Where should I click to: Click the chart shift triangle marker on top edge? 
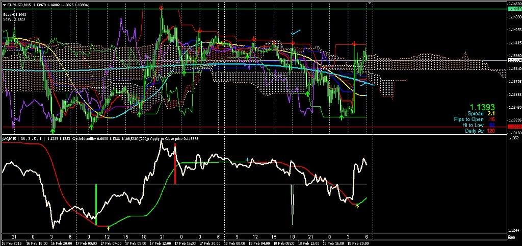click(x=370, y=3)
